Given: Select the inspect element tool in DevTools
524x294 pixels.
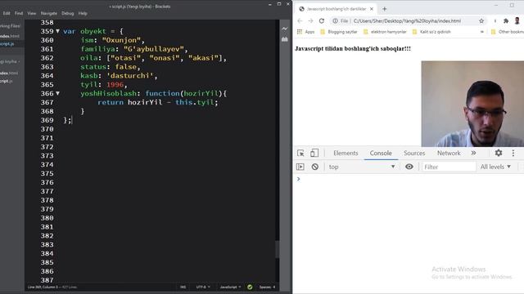Looking at the screenshot, I should (300, 153).
